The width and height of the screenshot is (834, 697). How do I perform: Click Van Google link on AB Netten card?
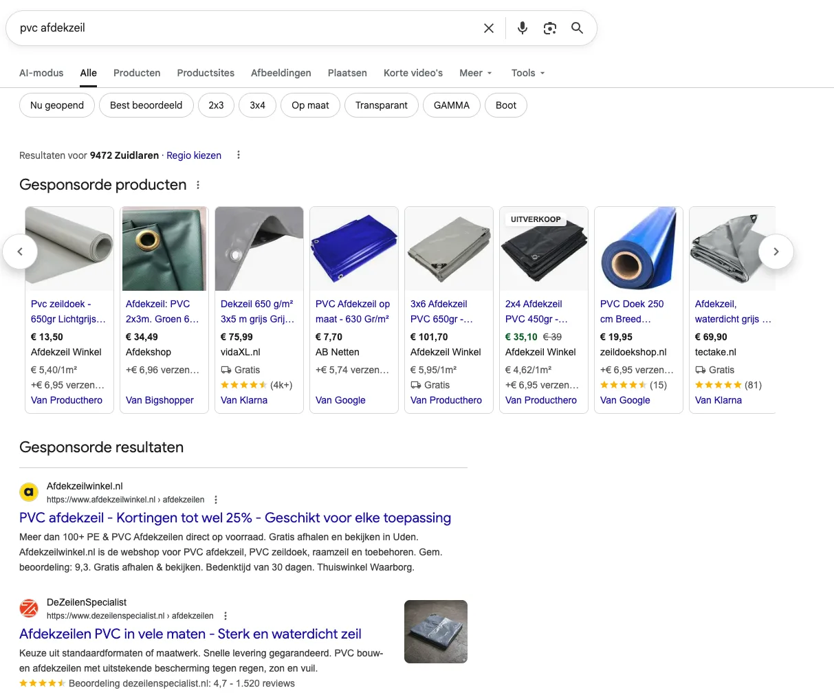340,400
